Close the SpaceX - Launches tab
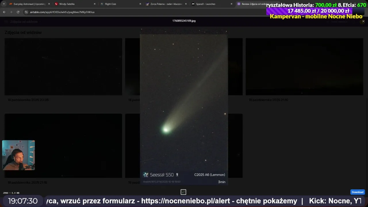This screenshot has width=368, height=207. [x=231, y=4]
